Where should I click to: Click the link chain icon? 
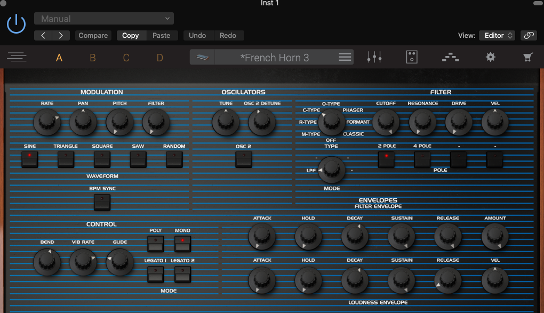pos(529,36)
